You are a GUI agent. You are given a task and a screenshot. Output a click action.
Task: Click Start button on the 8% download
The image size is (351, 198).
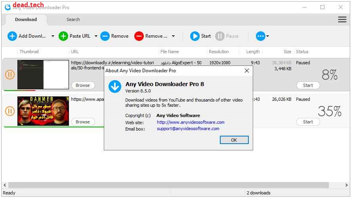pos(308,85)
